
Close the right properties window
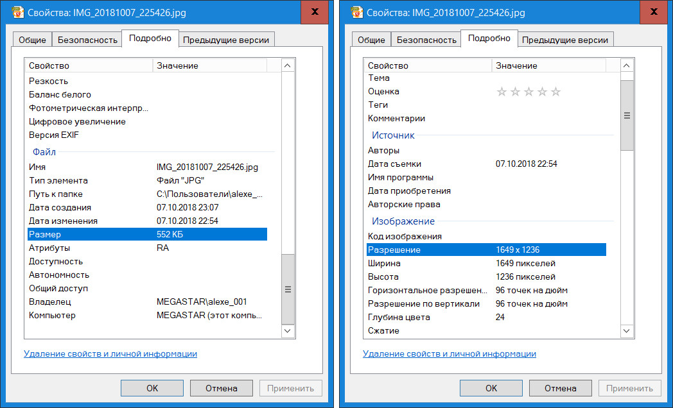click(653, 12)
